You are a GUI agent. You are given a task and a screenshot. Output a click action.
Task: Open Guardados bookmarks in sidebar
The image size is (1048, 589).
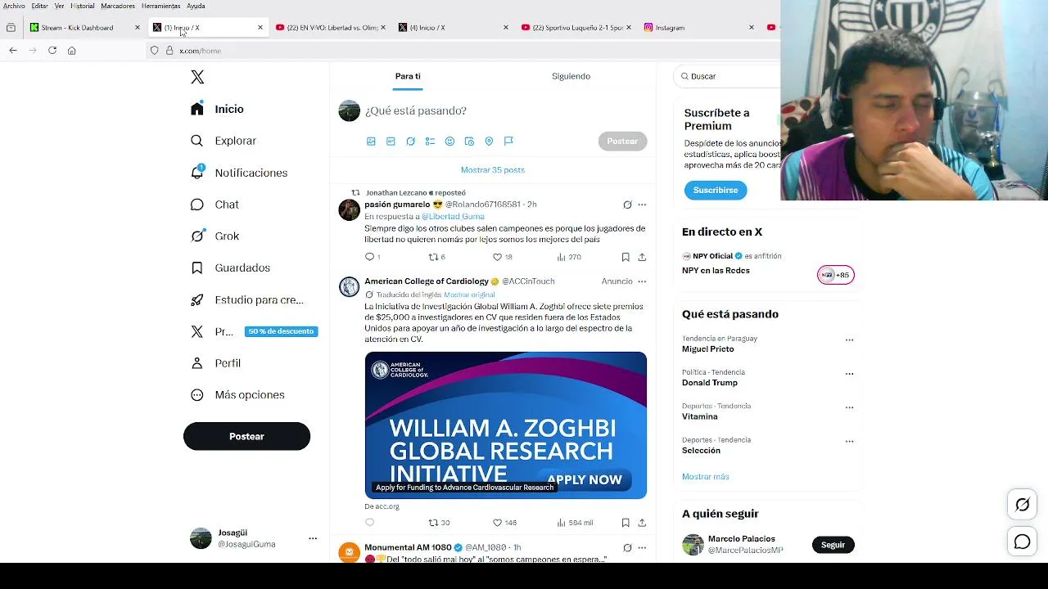(x=230, y=268)
